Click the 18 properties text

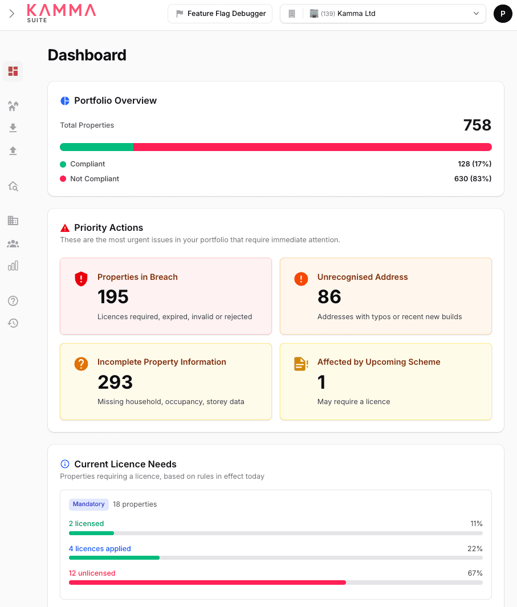point(135,504)
